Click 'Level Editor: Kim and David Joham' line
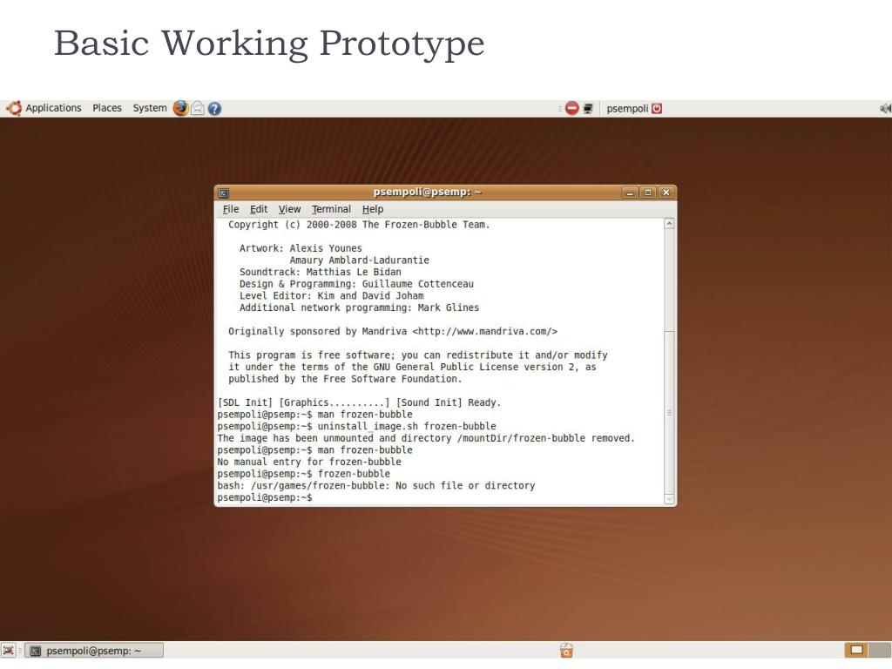Image resolution: width=892 pixels, height=669 pixels. tap(332, 296)
